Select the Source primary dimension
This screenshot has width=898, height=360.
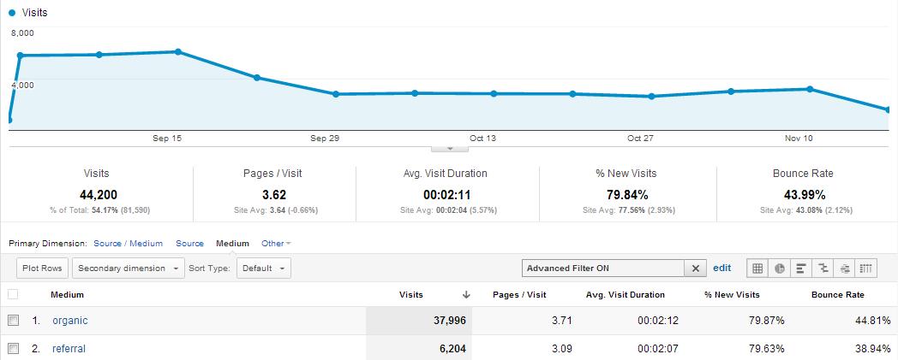[189, 244]
